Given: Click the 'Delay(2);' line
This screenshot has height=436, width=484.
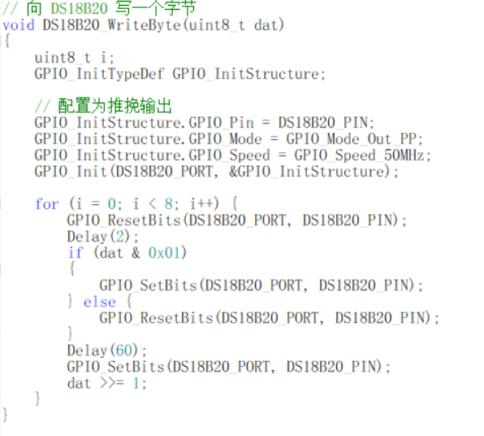Looking at the screenshot, I should click(x=103, y=237).
